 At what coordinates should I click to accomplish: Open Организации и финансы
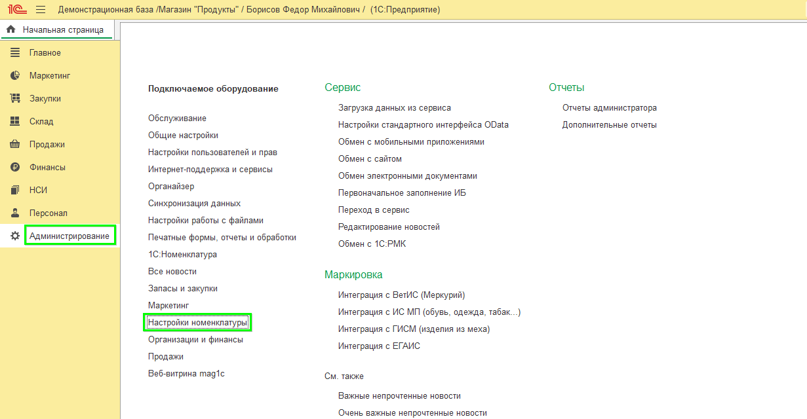coord(195,339)
